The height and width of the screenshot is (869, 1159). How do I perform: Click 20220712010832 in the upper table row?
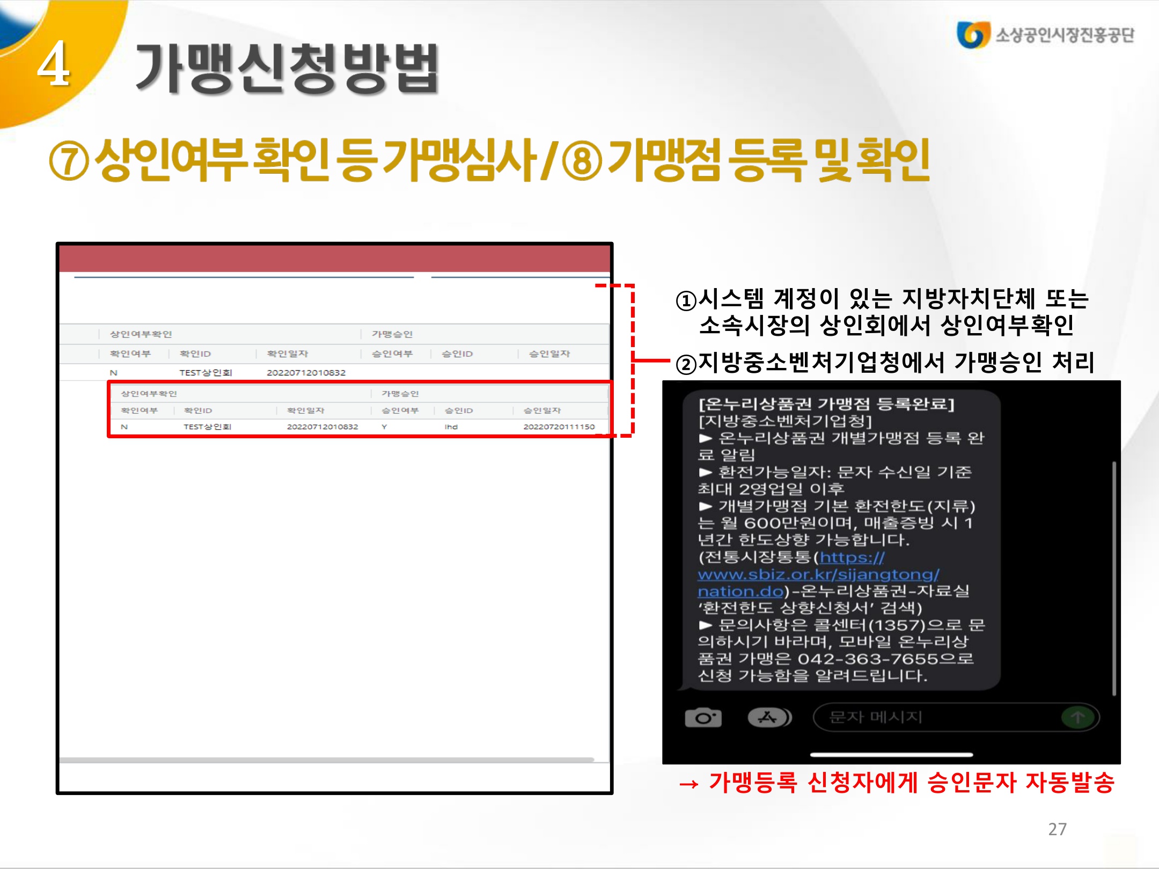pyautogui.click(x=306, y=372)
